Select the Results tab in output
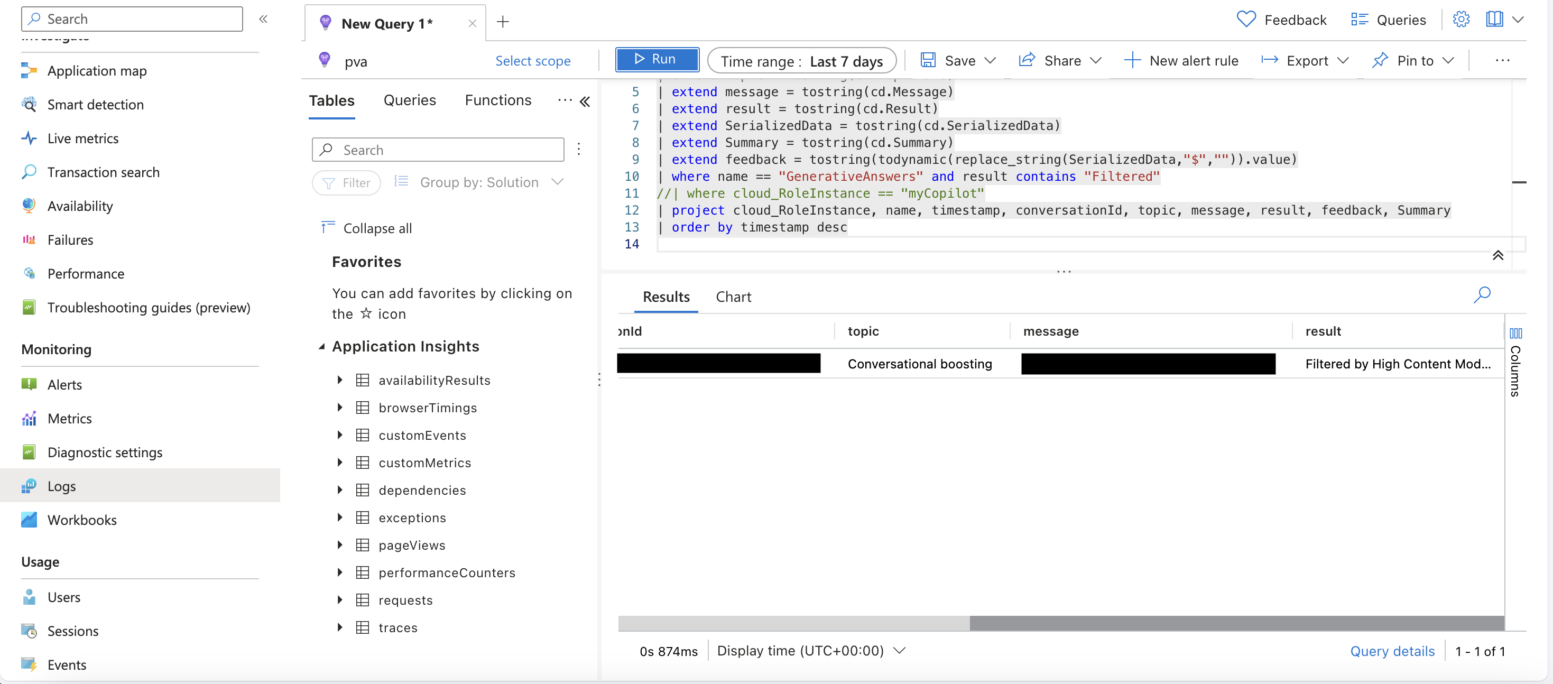The width and height of the screenshot is (1553, 684). coord(665,296)
